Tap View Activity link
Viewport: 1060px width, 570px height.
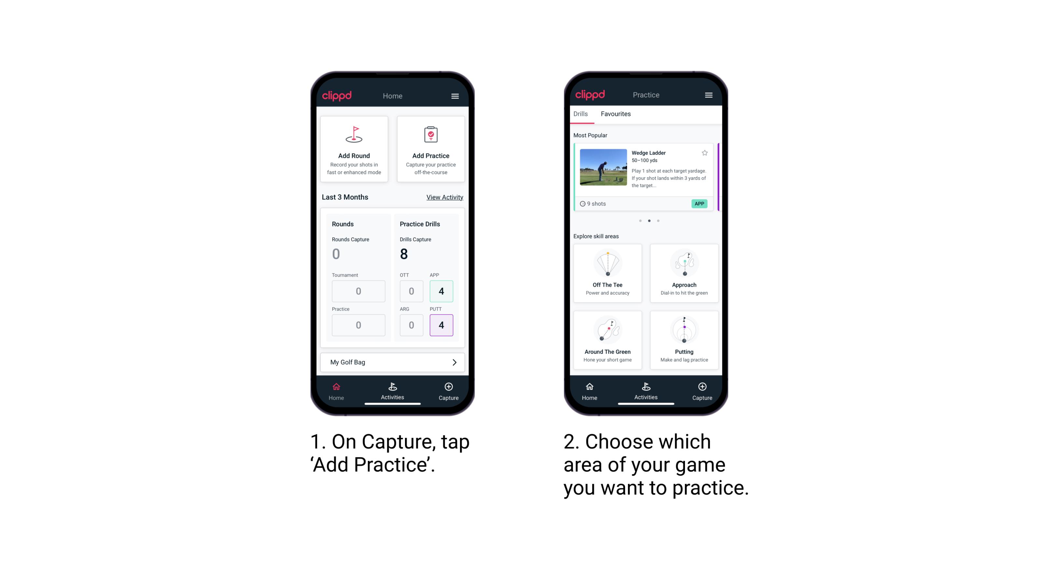coord(444,197)
